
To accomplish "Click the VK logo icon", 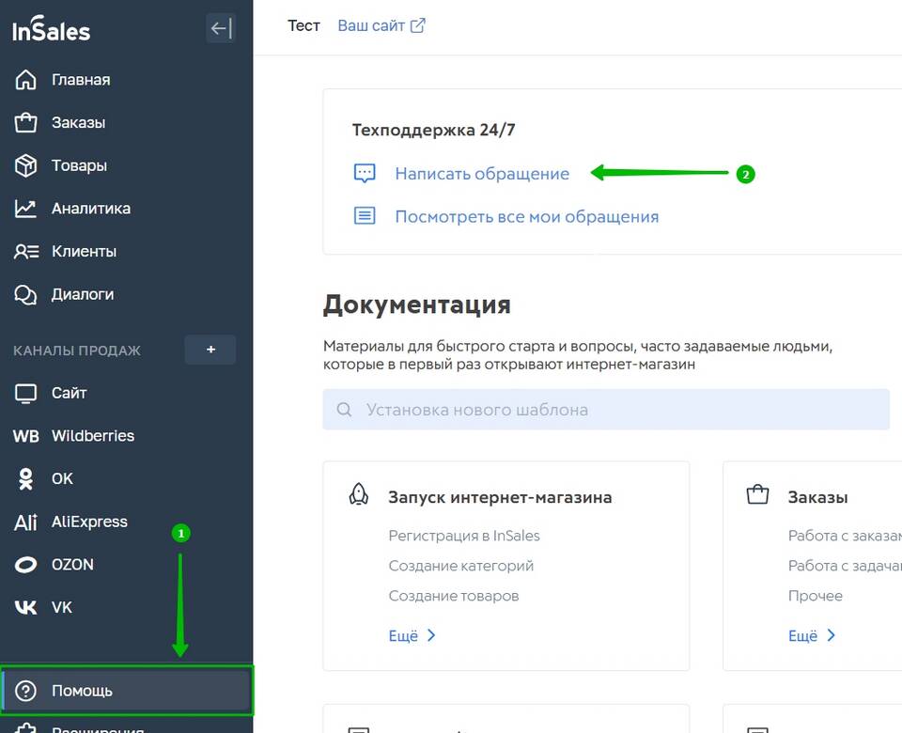I will 25,608.
